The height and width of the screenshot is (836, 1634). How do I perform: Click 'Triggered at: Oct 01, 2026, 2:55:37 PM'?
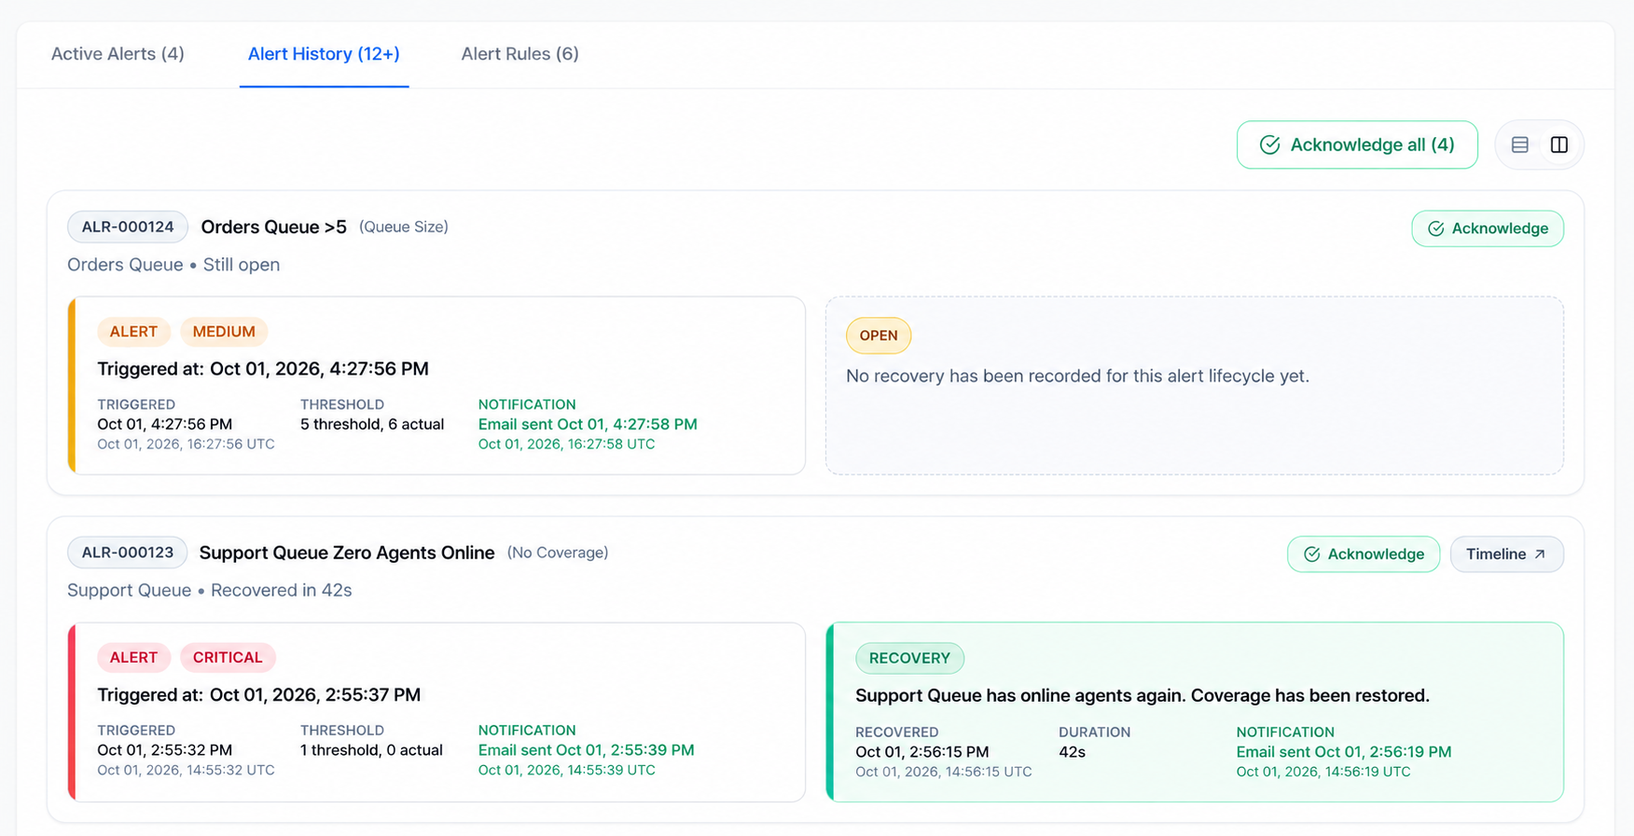click(259, 694)
